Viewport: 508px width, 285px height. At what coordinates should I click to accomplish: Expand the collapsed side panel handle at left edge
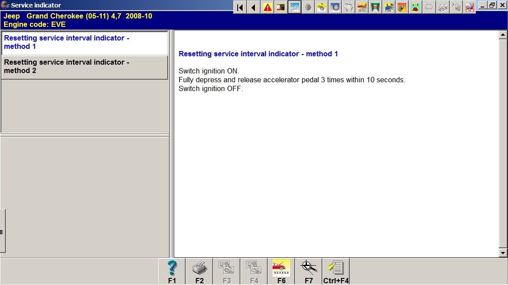pos(2,231)
